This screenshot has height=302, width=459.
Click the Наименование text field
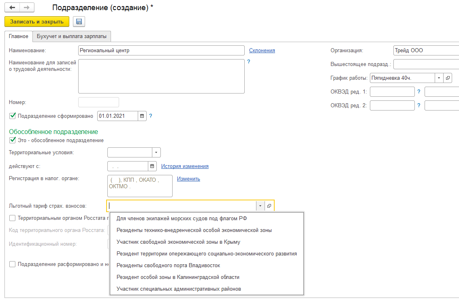point(161,50)
